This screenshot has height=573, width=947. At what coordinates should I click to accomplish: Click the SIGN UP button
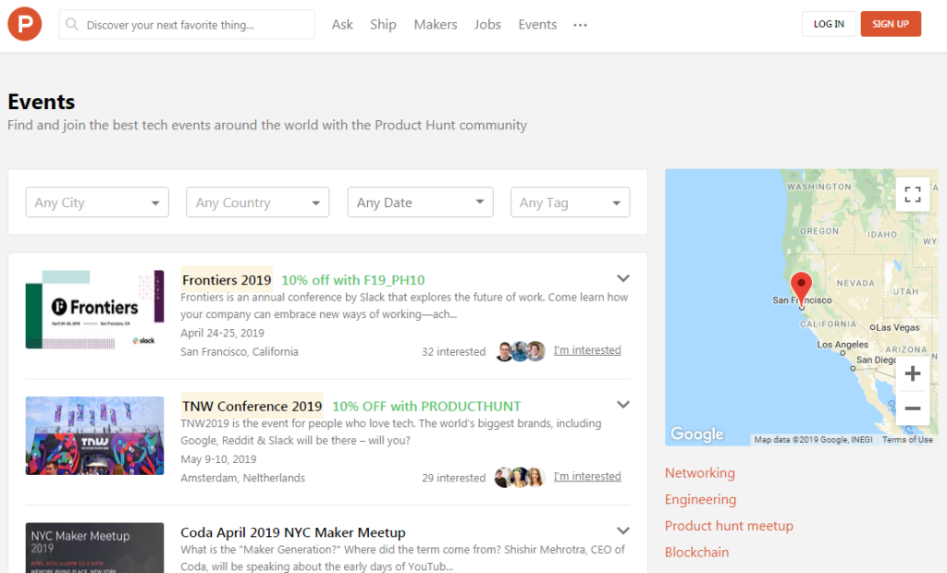891,24
